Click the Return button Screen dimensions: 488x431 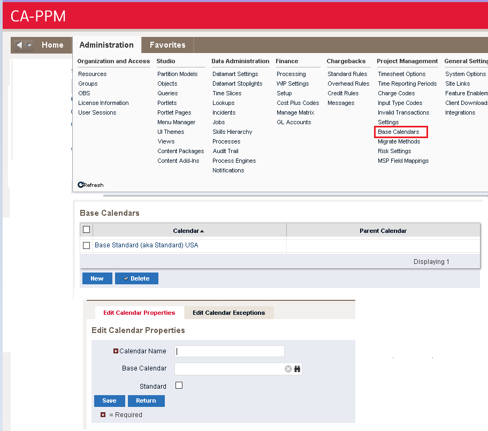146,401
